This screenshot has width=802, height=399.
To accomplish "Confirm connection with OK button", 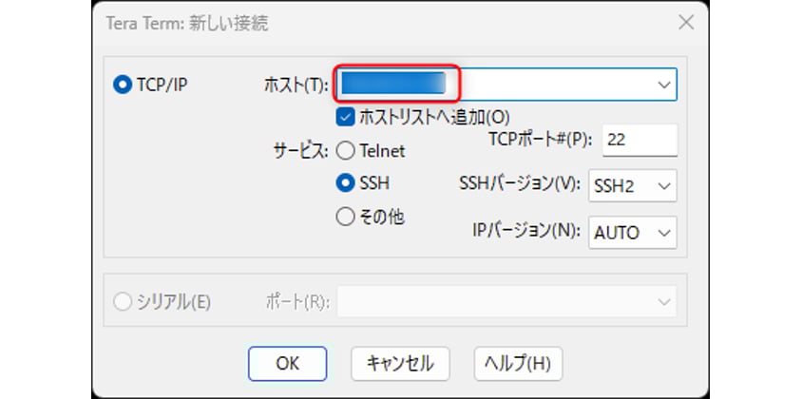I will (x=288, y=364).
